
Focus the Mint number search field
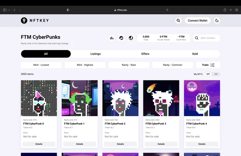coord(206,38)
